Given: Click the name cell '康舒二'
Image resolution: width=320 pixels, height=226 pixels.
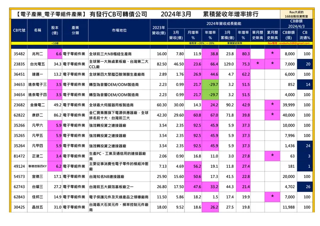Looking at the screenshot, I should (x=38, y=115).
